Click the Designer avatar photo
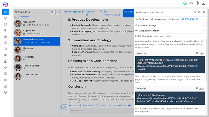This screenshot has height=117, width=209. click(x=18, y=50)
